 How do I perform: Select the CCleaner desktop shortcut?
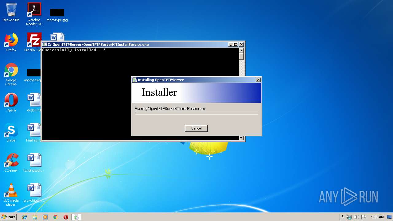click(x=11, y=163)
